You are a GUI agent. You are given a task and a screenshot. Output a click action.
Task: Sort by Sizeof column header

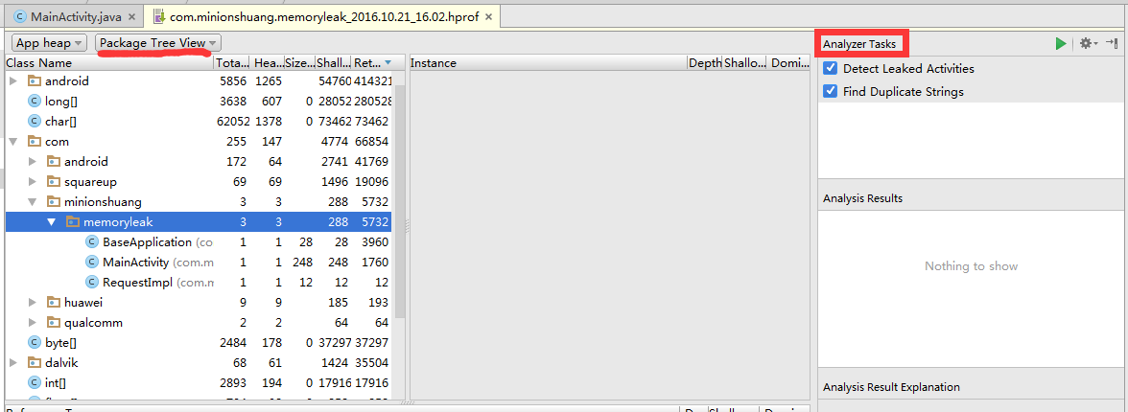point(299,62)
